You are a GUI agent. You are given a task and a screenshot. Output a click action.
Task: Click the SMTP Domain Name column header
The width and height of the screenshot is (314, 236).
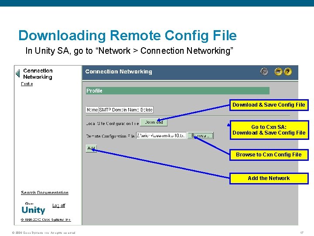[x=119, y=110]
